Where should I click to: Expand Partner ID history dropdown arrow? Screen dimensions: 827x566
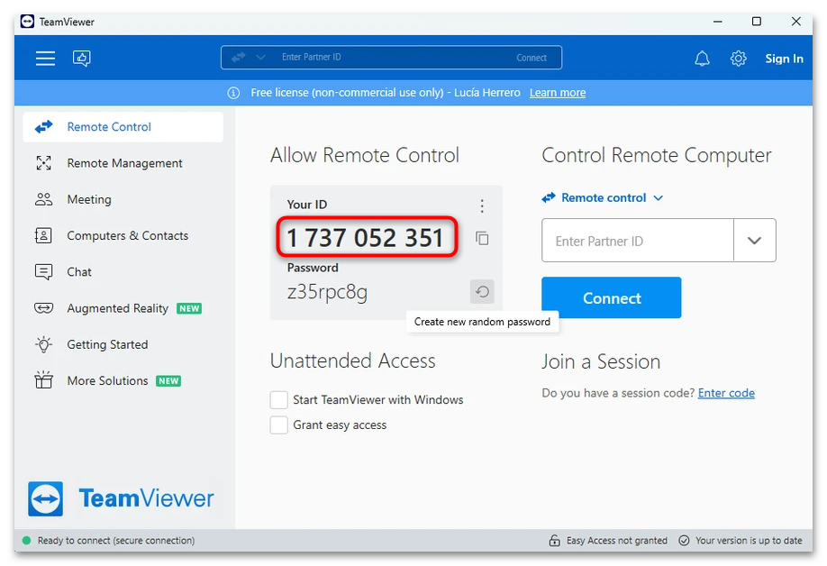(x=754, y=241)
